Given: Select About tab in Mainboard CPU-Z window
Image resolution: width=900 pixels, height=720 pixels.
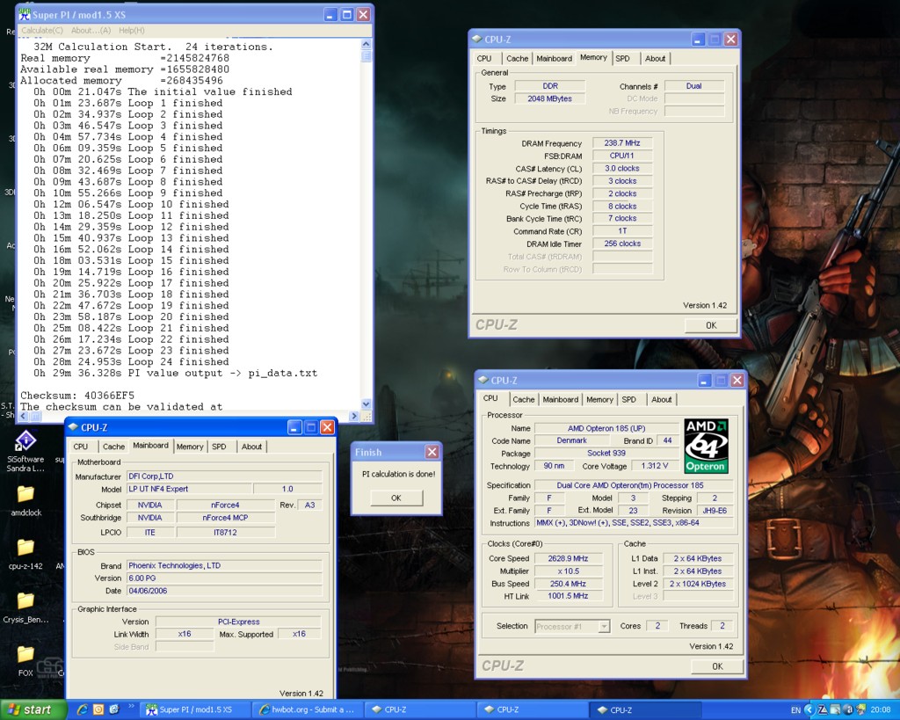Looking at the screenshot, I should pos(251,447).
